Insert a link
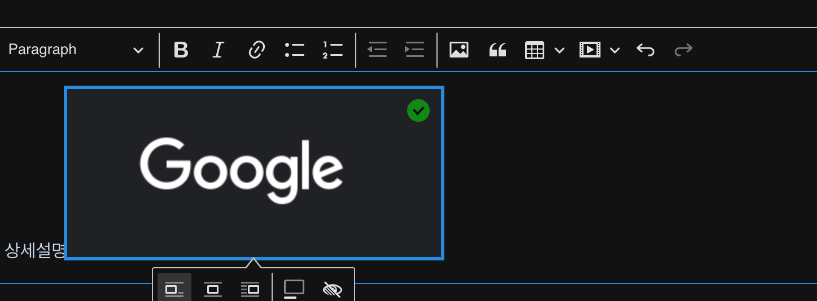The width and height of the screenshot is (817, 301). click(257, 50)
